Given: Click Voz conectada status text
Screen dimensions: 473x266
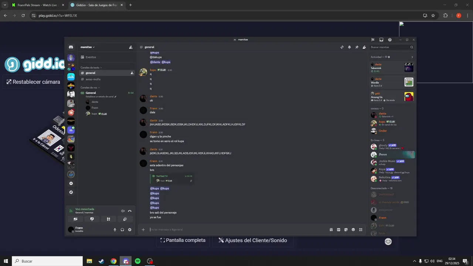Looking at the screenshot, I should pyautogui.click(x=85, y=209).
